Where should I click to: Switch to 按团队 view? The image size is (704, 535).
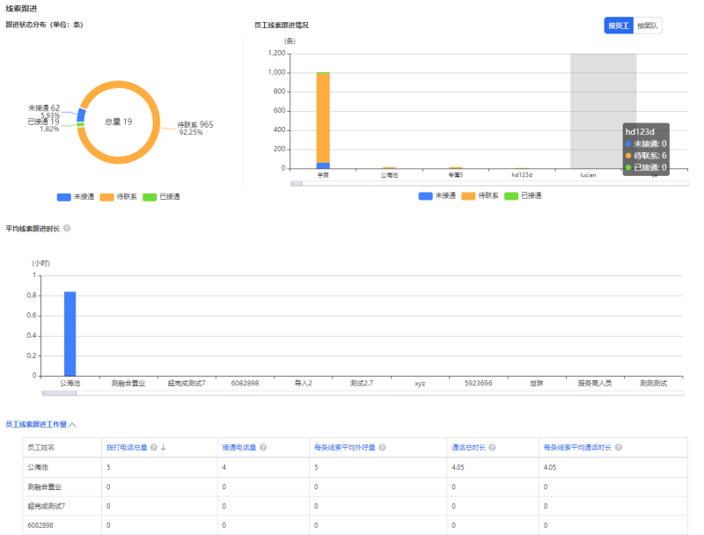(x=647, y=26)
